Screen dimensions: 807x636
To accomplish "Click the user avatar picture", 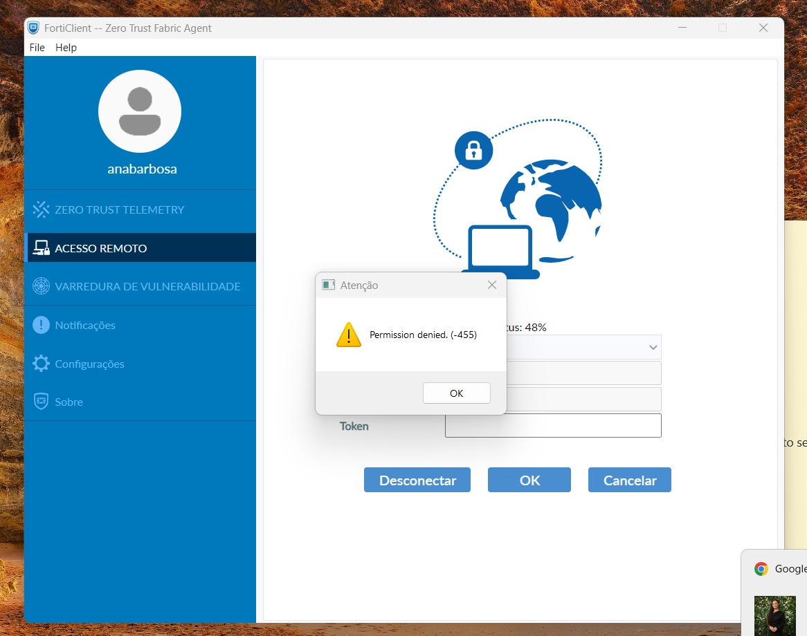I will tap(140, 111).
